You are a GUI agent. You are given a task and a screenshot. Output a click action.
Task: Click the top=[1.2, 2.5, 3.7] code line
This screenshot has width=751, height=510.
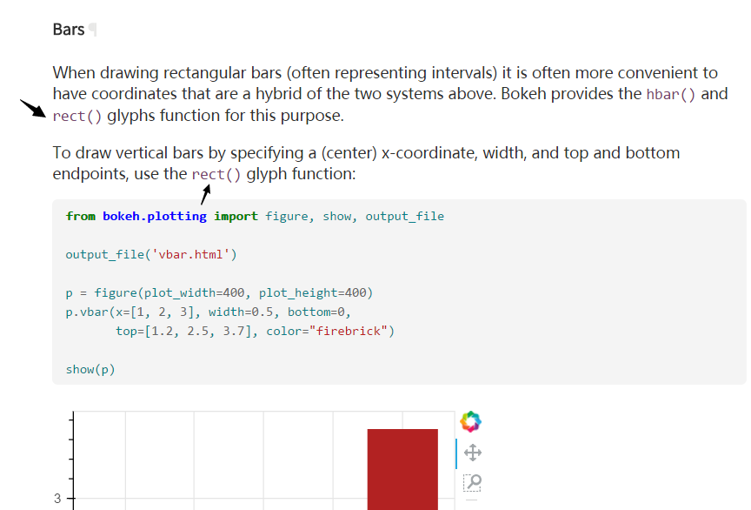click(255, 331)
